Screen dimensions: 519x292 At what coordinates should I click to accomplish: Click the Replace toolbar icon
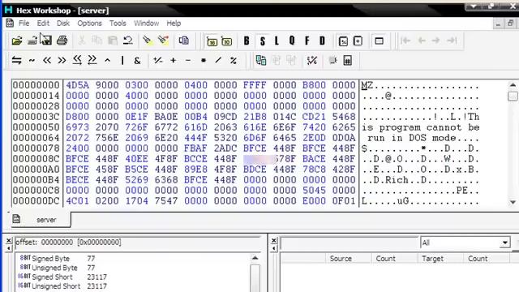[x=163, y=41]
